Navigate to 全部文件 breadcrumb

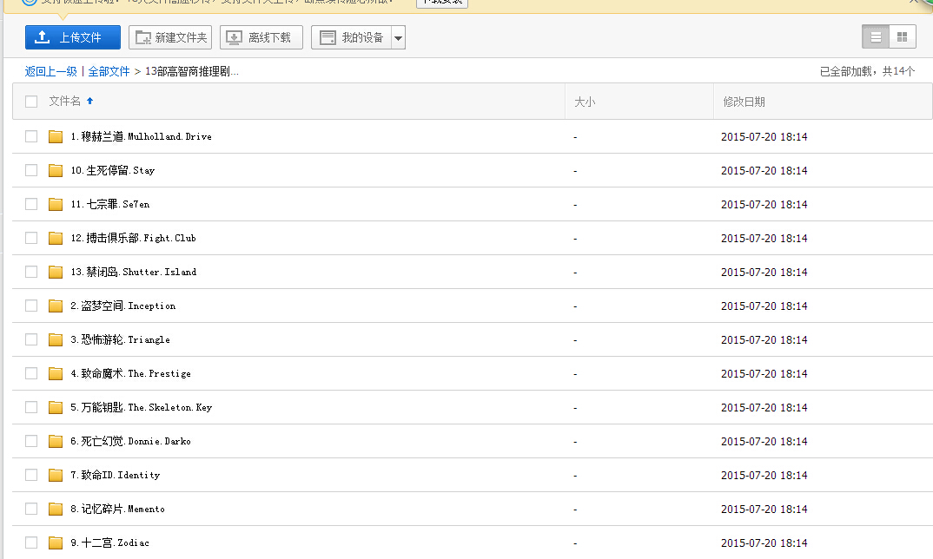pos(109,71)
